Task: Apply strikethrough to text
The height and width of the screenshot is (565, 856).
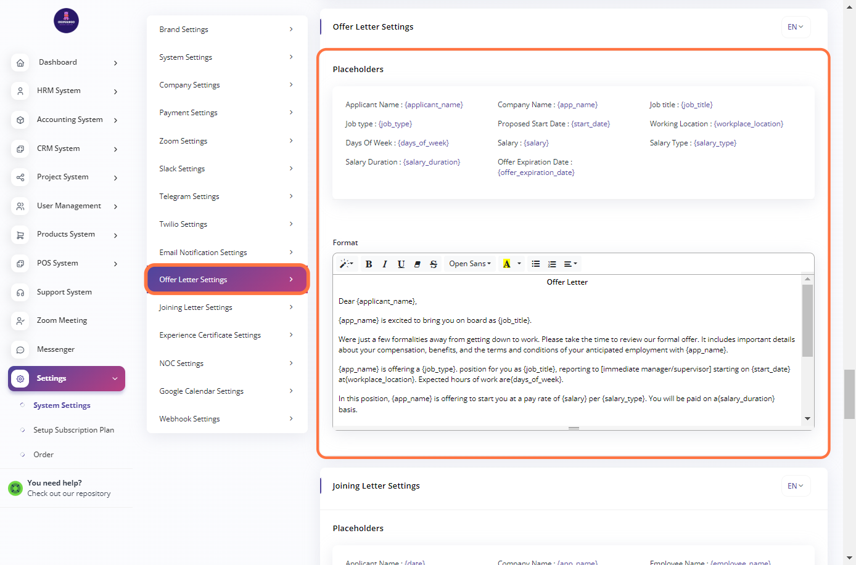Action: point(434,264)
